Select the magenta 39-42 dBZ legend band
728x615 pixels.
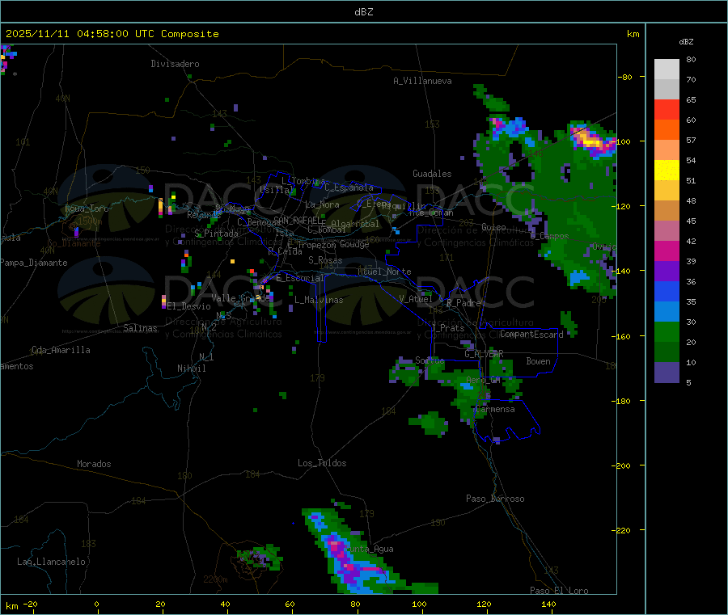coord(667,251)
